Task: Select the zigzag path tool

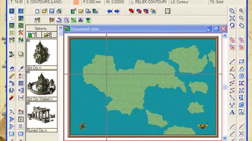Action: (232, 83)
